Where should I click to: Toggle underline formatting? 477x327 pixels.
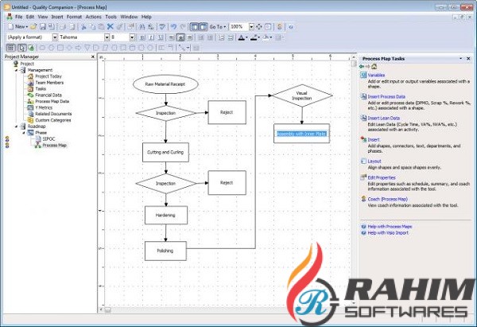[x=161, y=37]
